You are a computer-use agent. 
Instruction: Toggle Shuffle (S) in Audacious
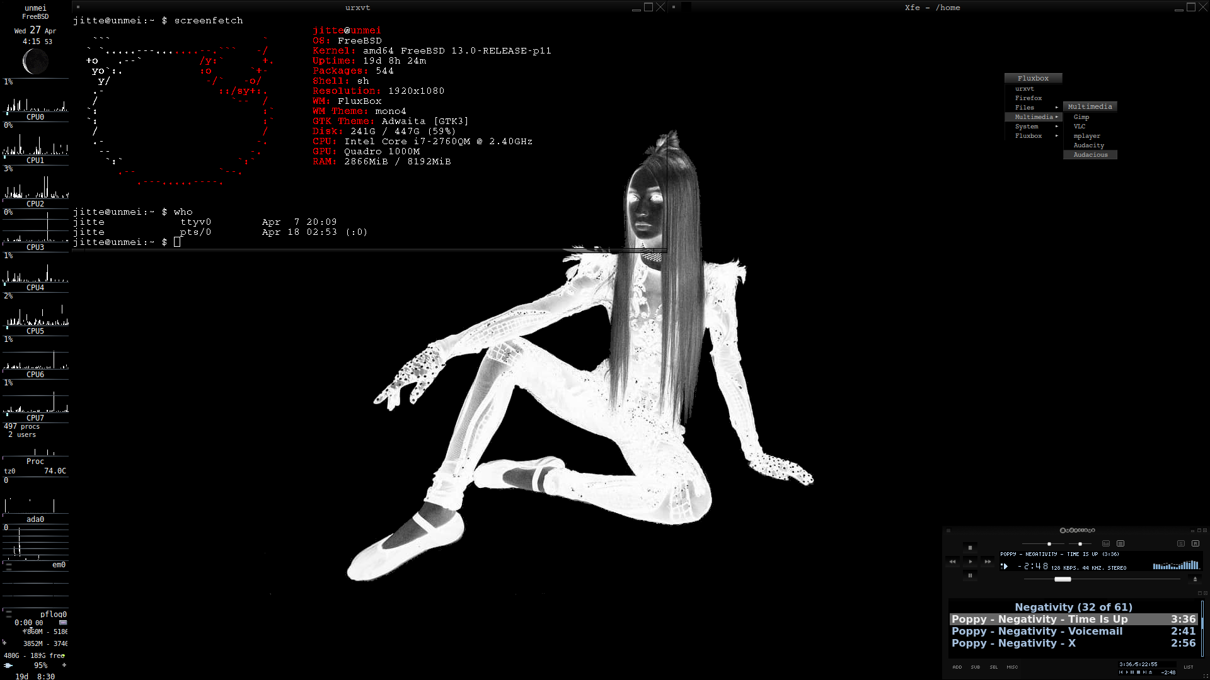[1181, 543]
